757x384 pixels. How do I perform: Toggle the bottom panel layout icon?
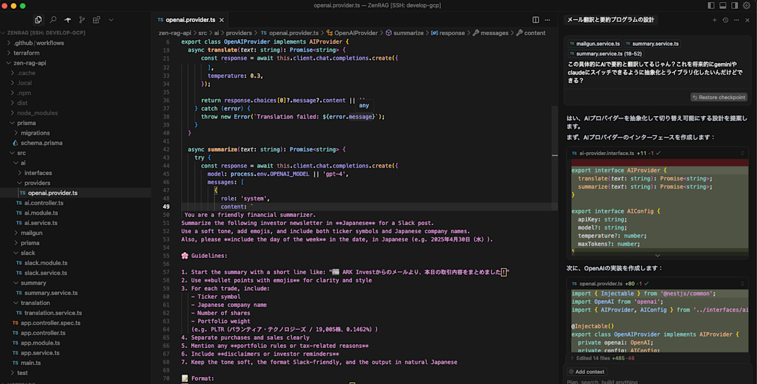pos(723,6)
